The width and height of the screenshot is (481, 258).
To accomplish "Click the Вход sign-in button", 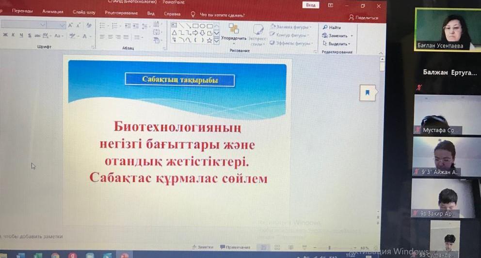I will pos(310,5).
